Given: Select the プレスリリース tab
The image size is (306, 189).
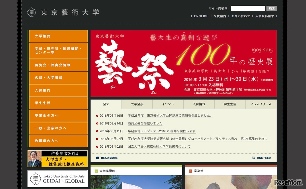Looking at the screenshot, I should pyautogui.click(x=260, y=104).
